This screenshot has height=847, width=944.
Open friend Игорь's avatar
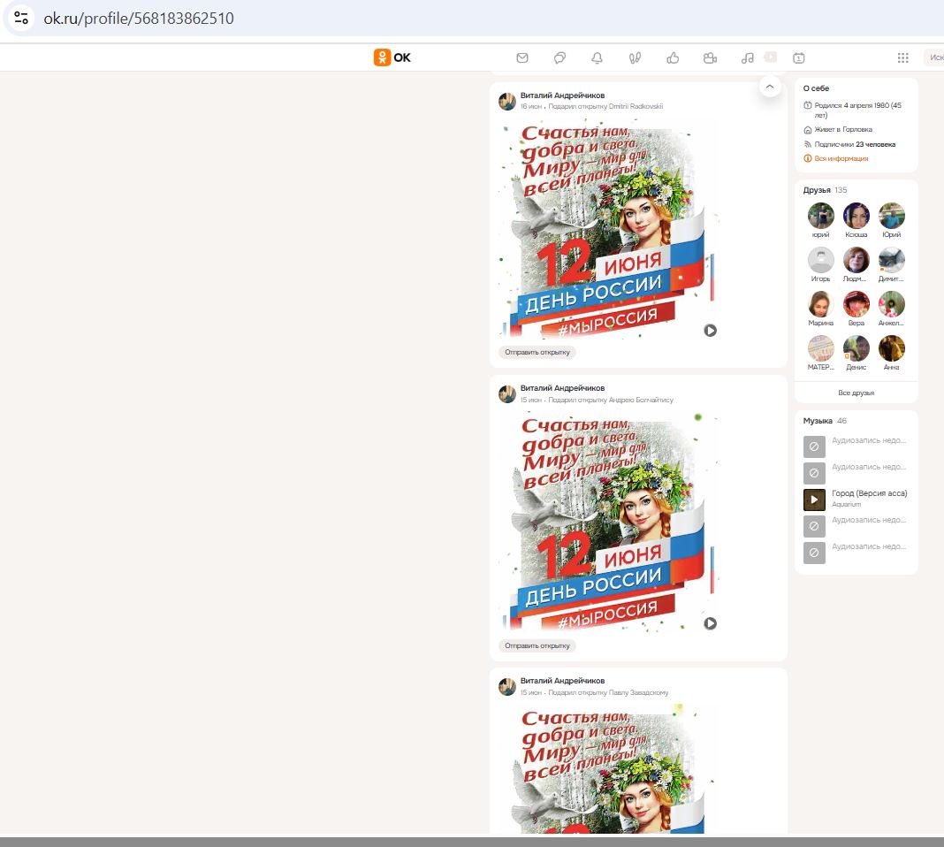tap(820, 259)
